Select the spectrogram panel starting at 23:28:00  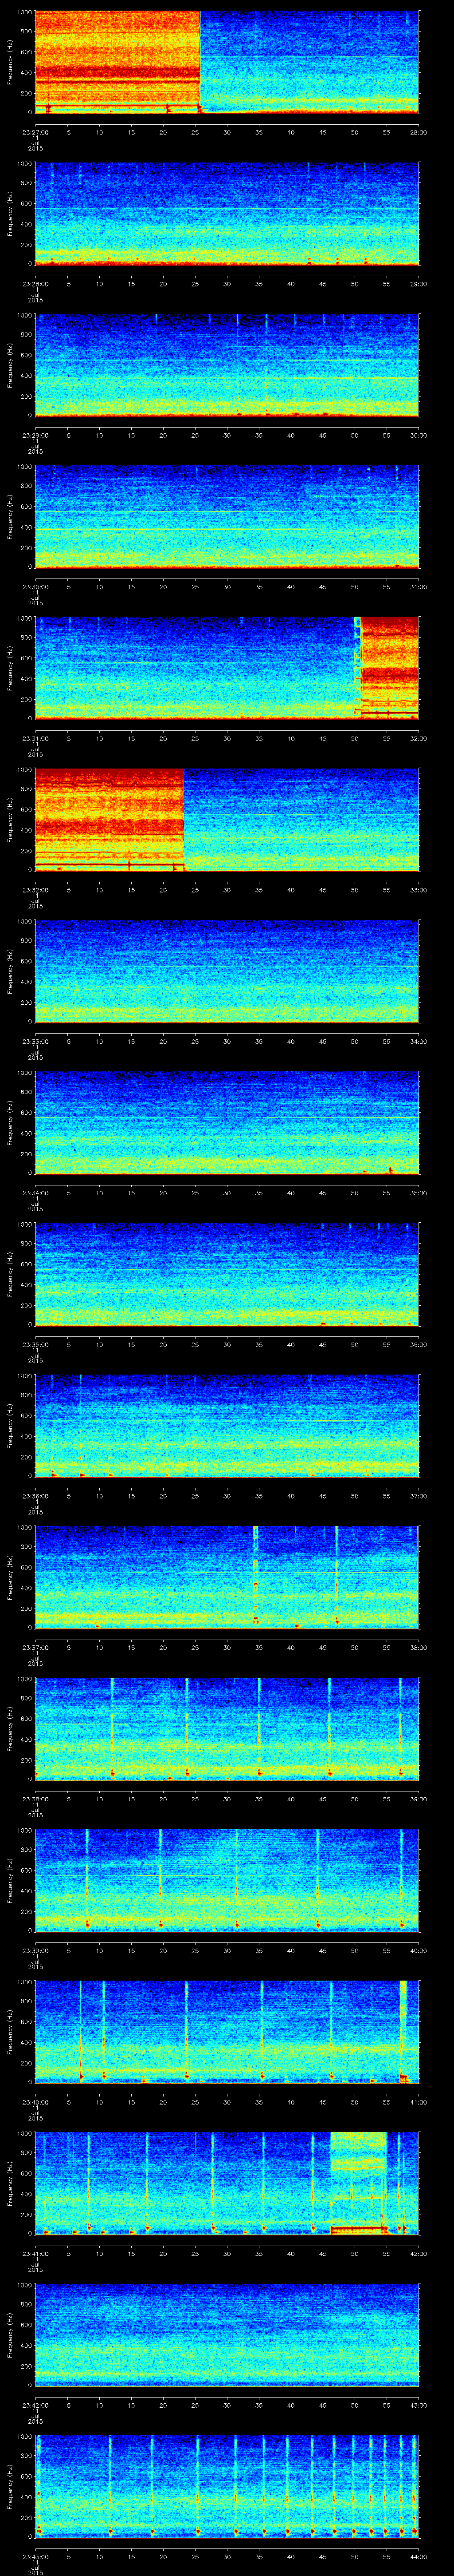point(227,214)
